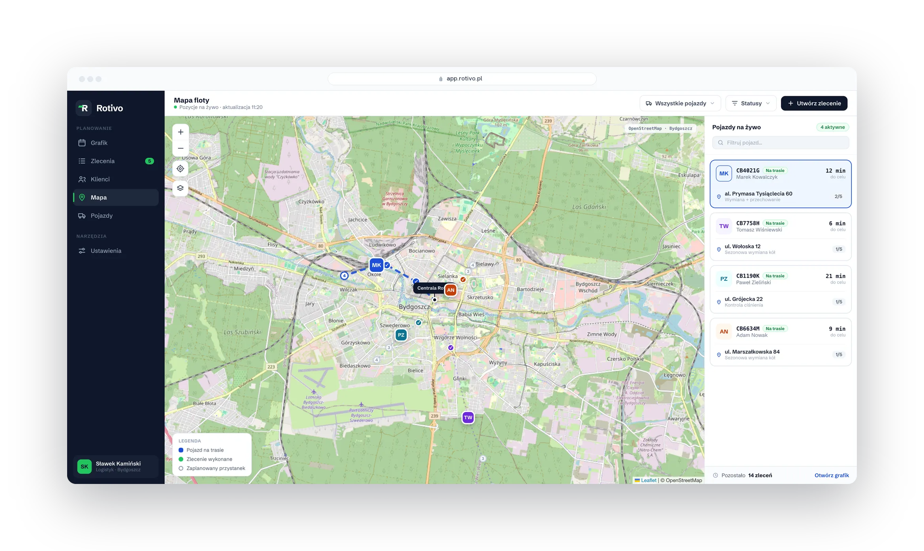Open Zlecenia in the sidebar

pos(116,161)
